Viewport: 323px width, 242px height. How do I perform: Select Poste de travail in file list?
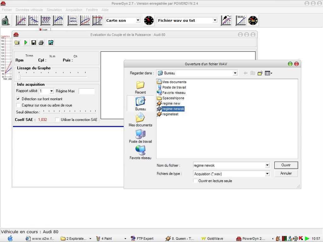click(171, 87)
